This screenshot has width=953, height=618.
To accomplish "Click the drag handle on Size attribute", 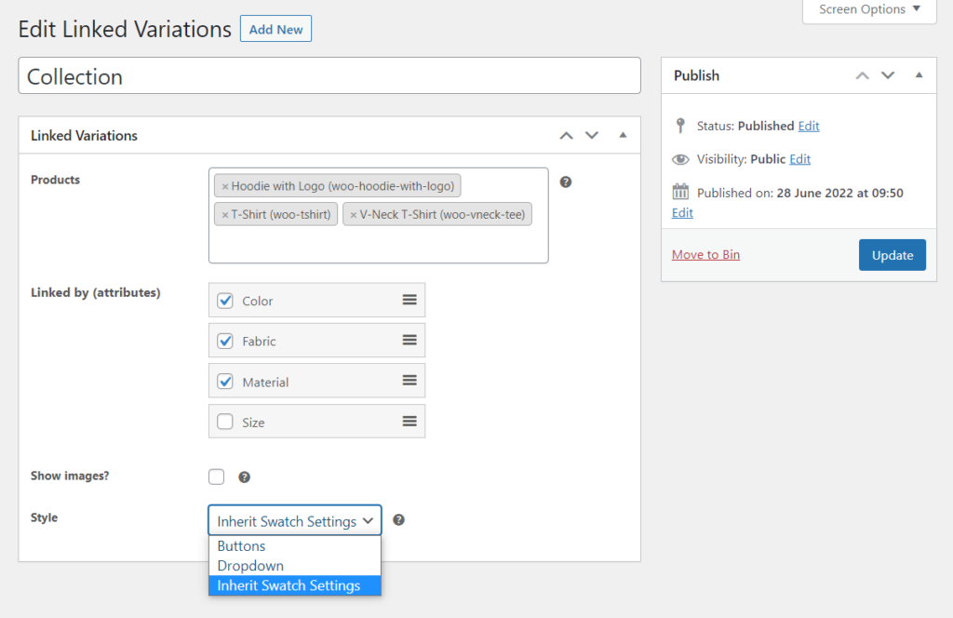I will [409, 421].
